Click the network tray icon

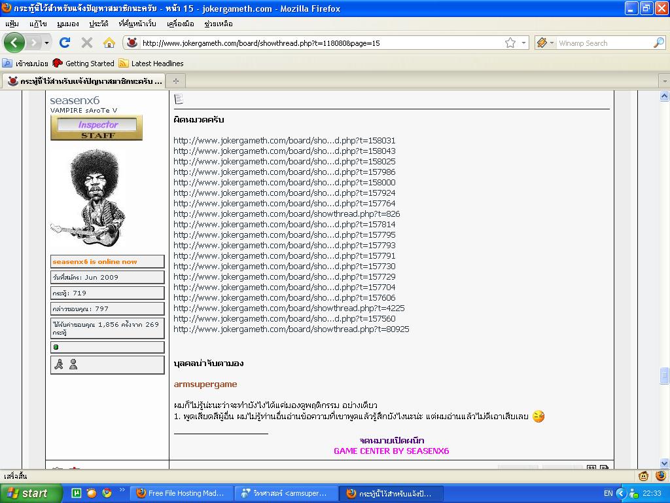[633, 493]
